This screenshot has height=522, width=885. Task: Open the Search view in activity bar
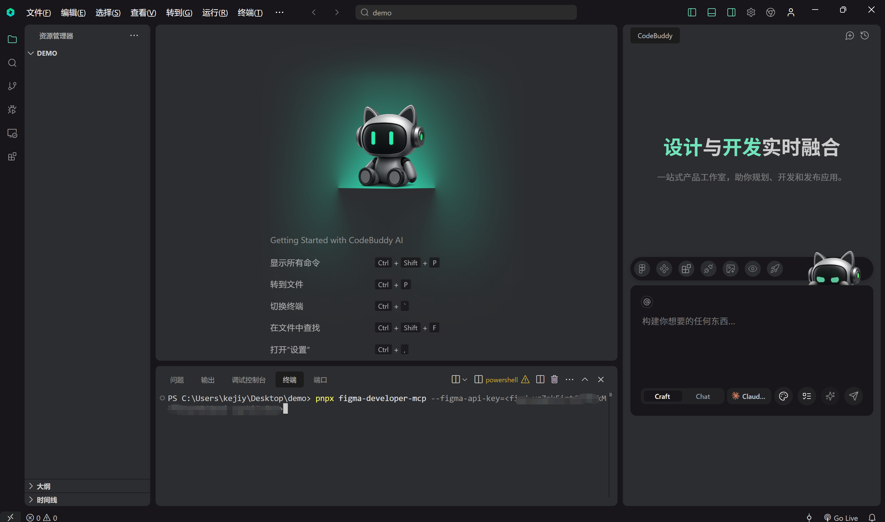pos(12,63)
